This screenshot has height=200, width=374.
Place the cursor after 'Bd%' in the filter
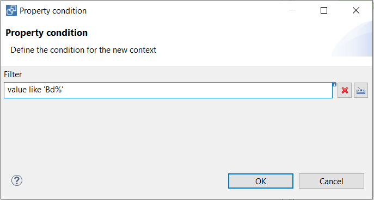(64, 90)
